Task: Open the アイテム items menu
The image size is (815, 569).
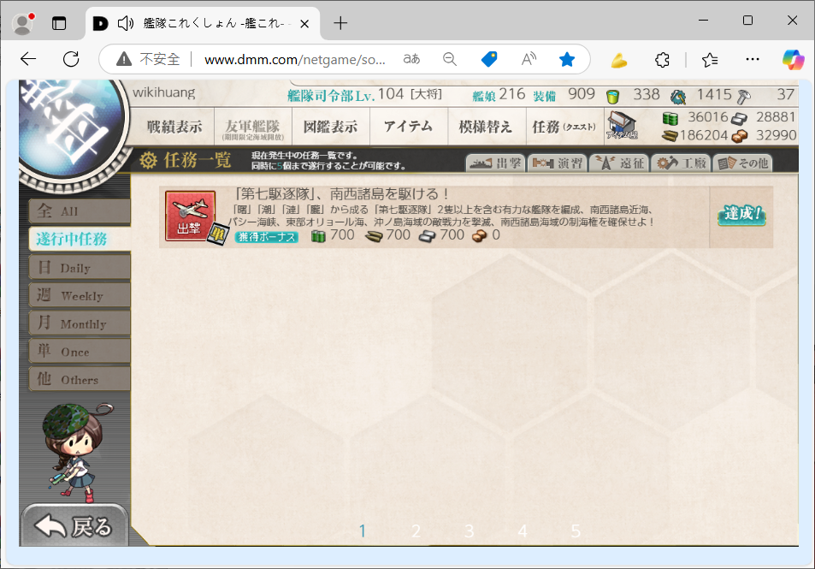Action: (409, 127)
